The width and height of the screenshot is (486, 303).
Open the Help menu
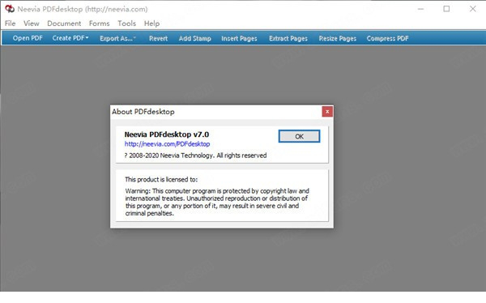[x=151, y=23]
